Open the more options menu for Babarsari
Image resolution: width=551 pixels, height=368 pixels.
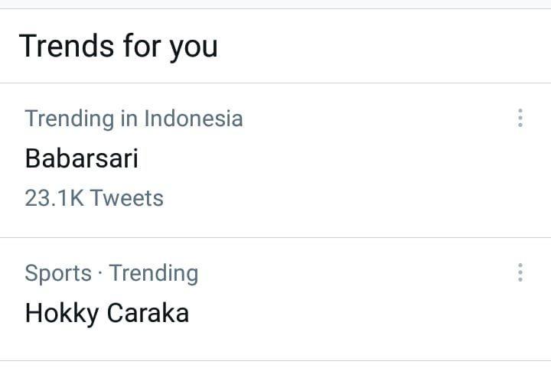(x=520, y=118)
